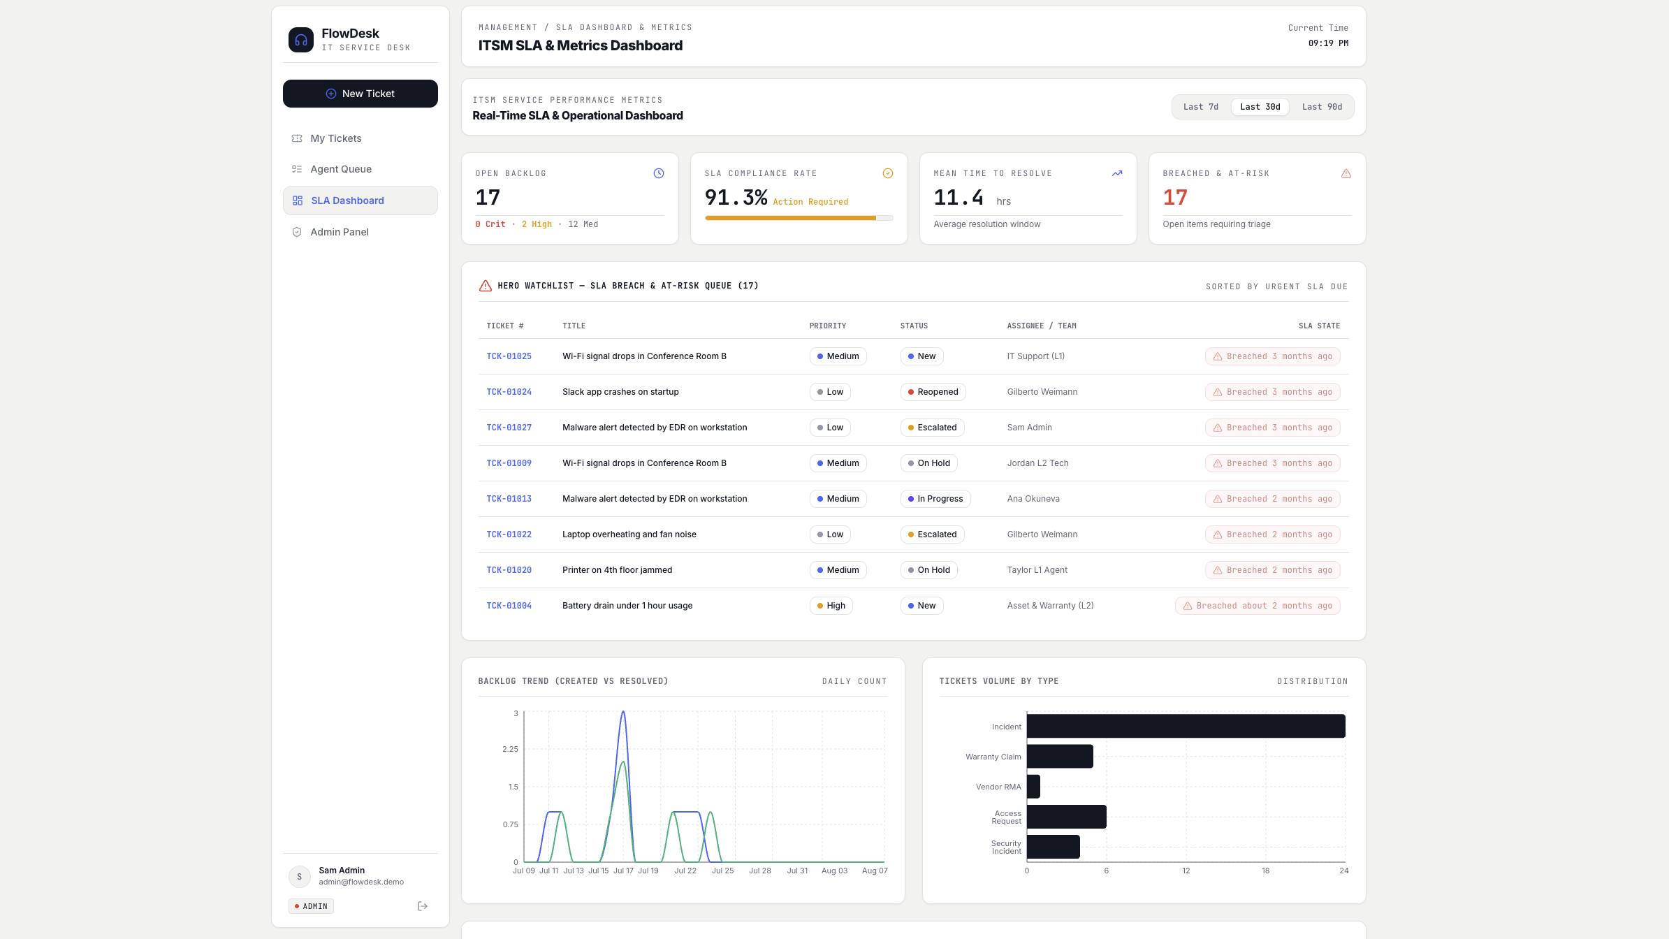Select the Last 7d range
The height and width of the screenshot is (939, 1669).
click(x=1201, y=107)
